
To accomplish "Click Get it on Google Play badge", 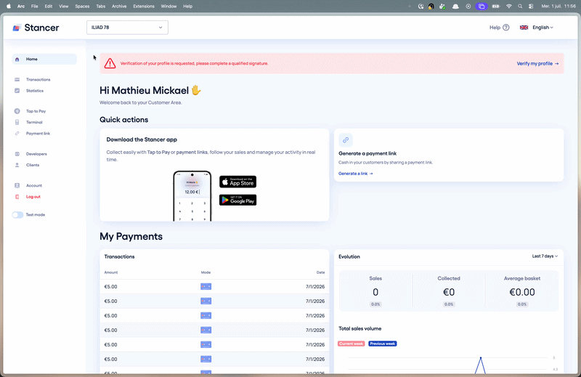I will point(238,200).
